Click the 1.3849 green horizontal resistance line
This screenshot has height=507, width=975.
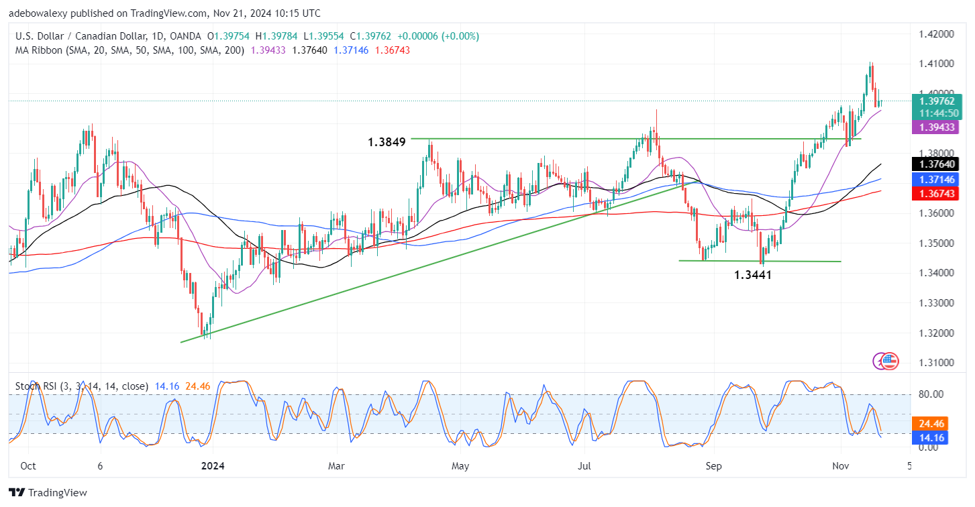click(636, 139)
